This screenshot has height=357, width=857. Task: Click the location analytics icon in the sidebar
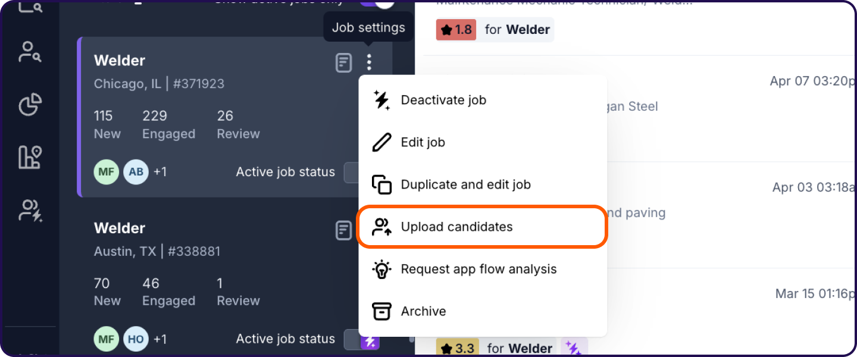(x=29, y=158)
